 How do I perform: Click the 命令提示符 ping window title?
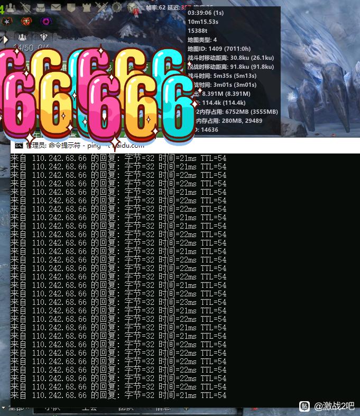(85, 146)
